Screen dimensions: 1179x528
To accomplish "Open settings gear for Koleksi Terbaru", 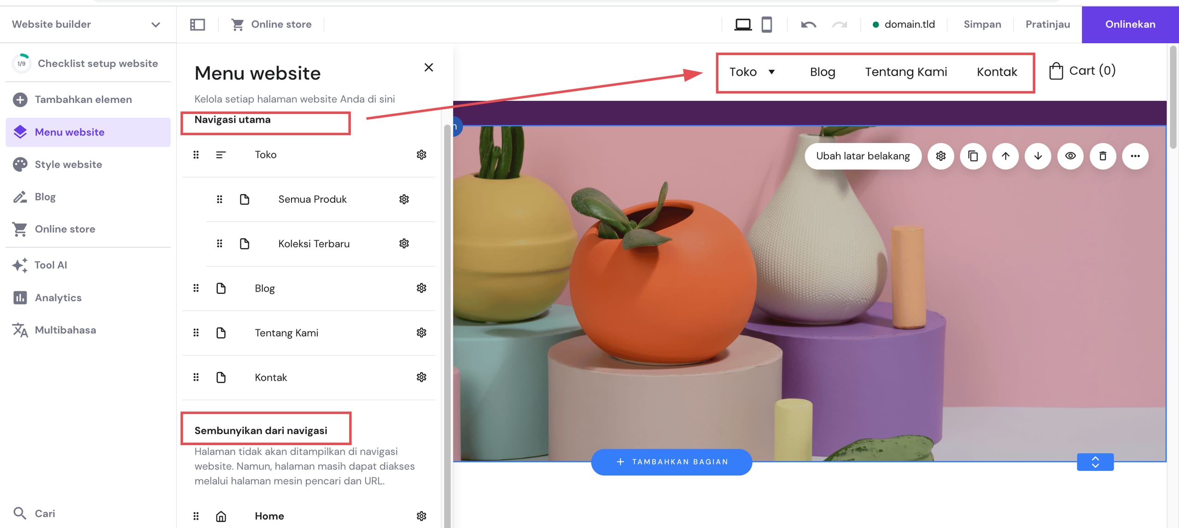I will click(404, 243).
